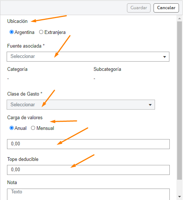
Task: Cancel the form with Cancelar
Action: 166,8
